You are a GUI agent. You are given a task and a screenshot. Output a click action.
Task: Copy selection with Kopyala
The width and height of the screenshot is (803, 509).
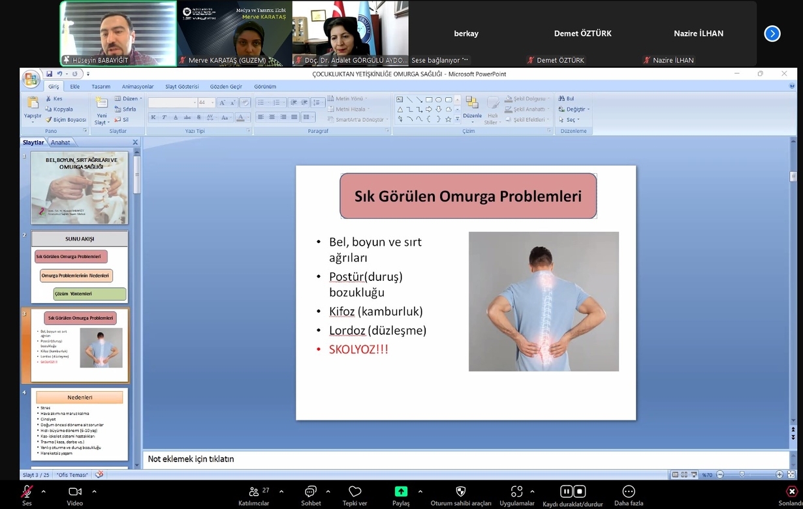tap(59, 109)
